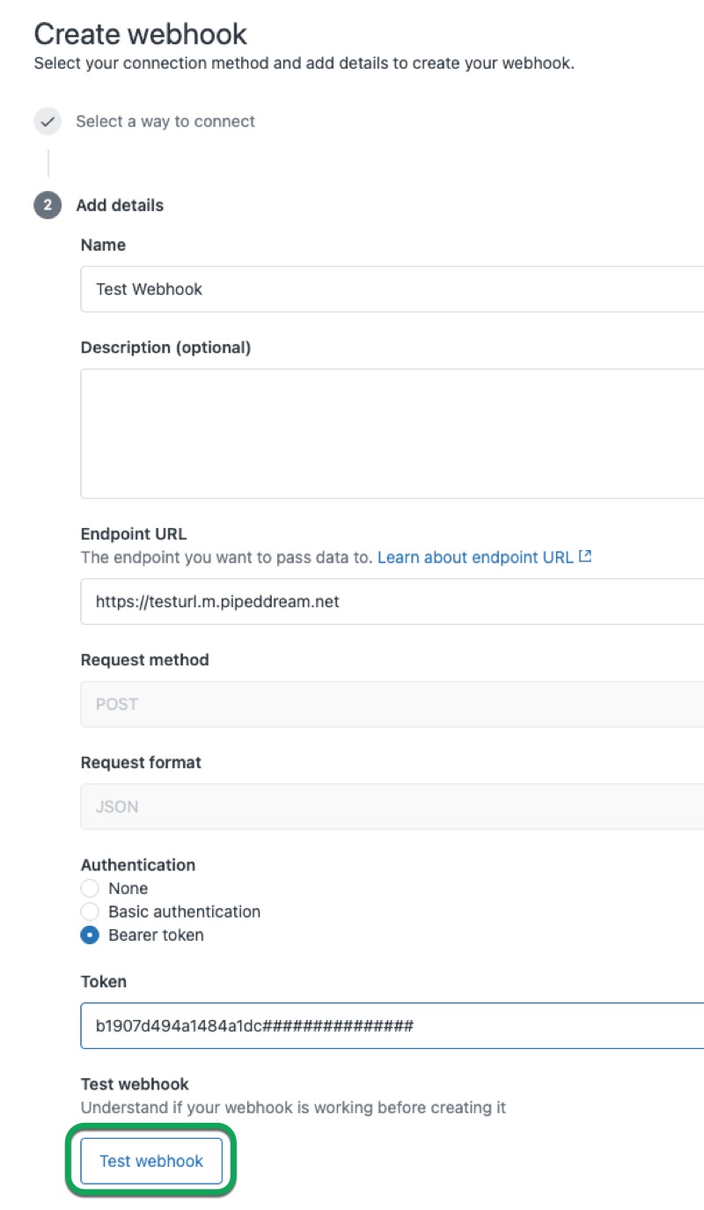This screenshot has height=1210, width=704.
Task: Click the Add details step label
Action: pyautogui.click(x=120, y=205)
